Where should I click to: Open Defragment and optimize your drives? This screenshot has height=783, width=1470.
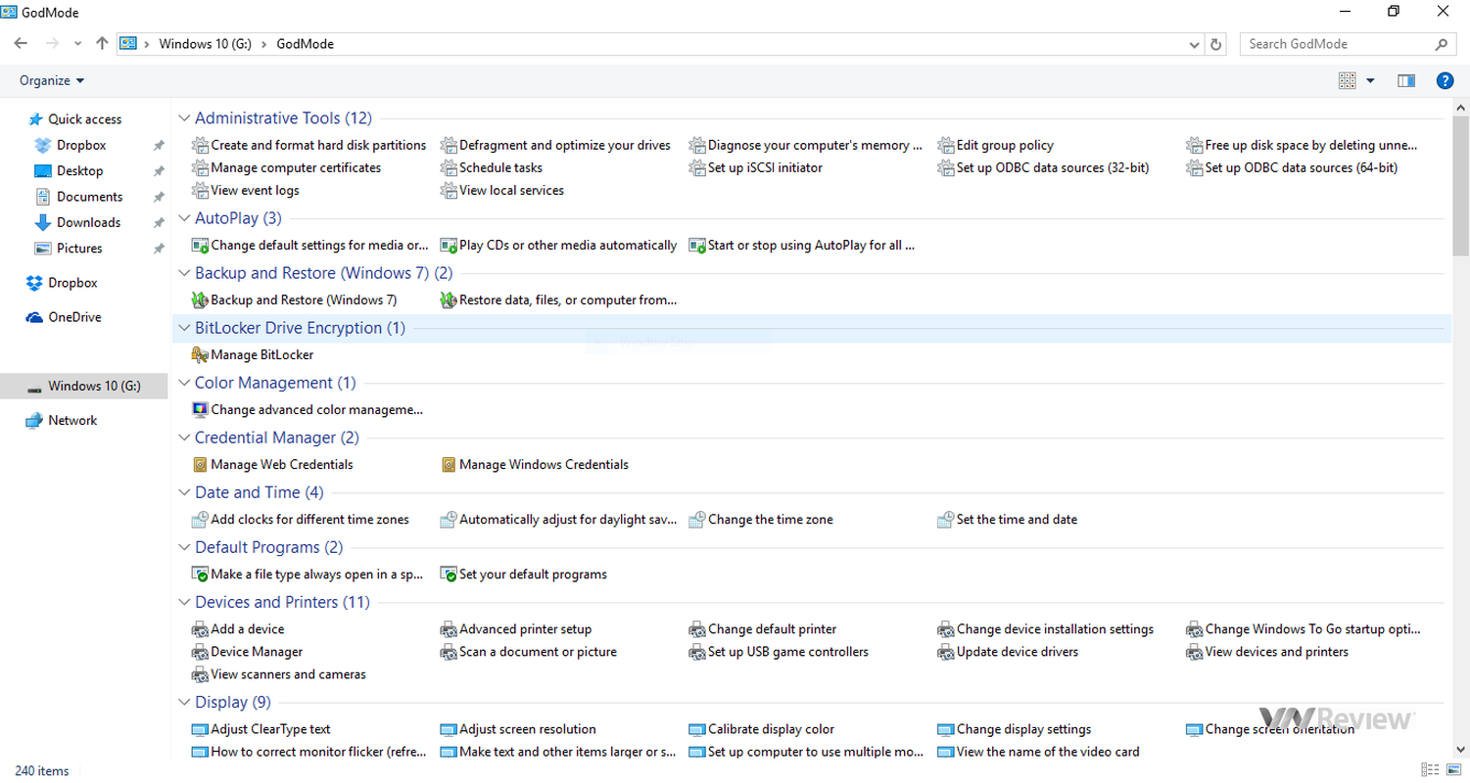click(556, 145)
